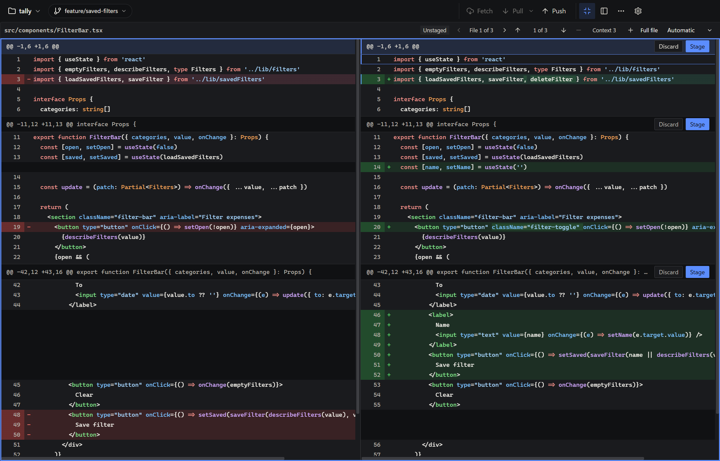
Task: Click the Unstaged status tag
Action: pyautogui.click(x=435, y=30)
